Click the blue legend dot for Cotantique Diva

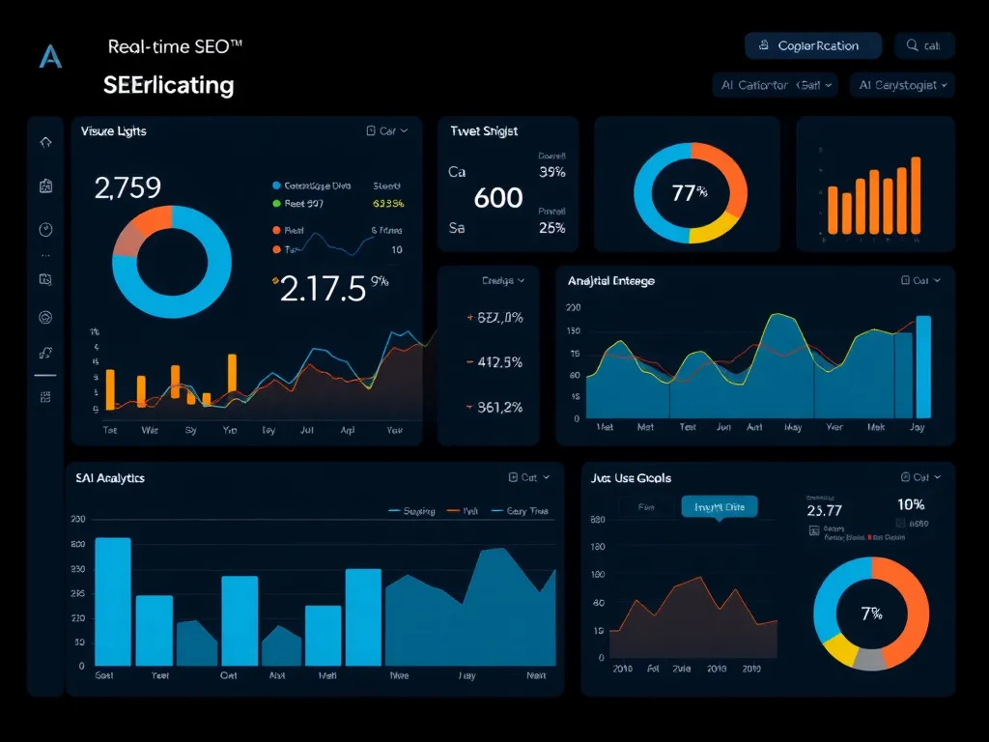(276, 185)
